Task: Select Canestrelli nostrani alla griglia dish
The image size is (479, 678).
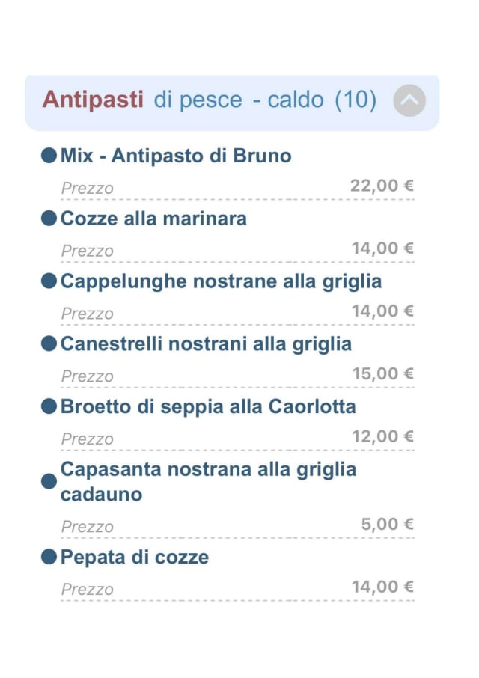Action: click(x=206, y=344)
